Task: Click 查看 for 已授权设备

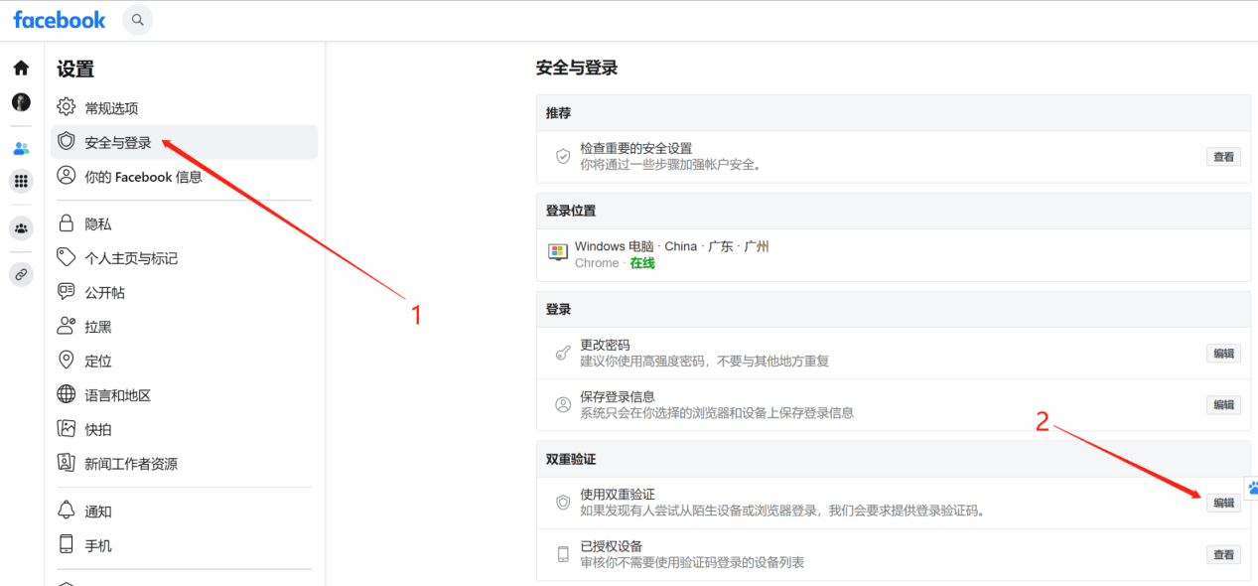Action: (x=1223, y=555)
